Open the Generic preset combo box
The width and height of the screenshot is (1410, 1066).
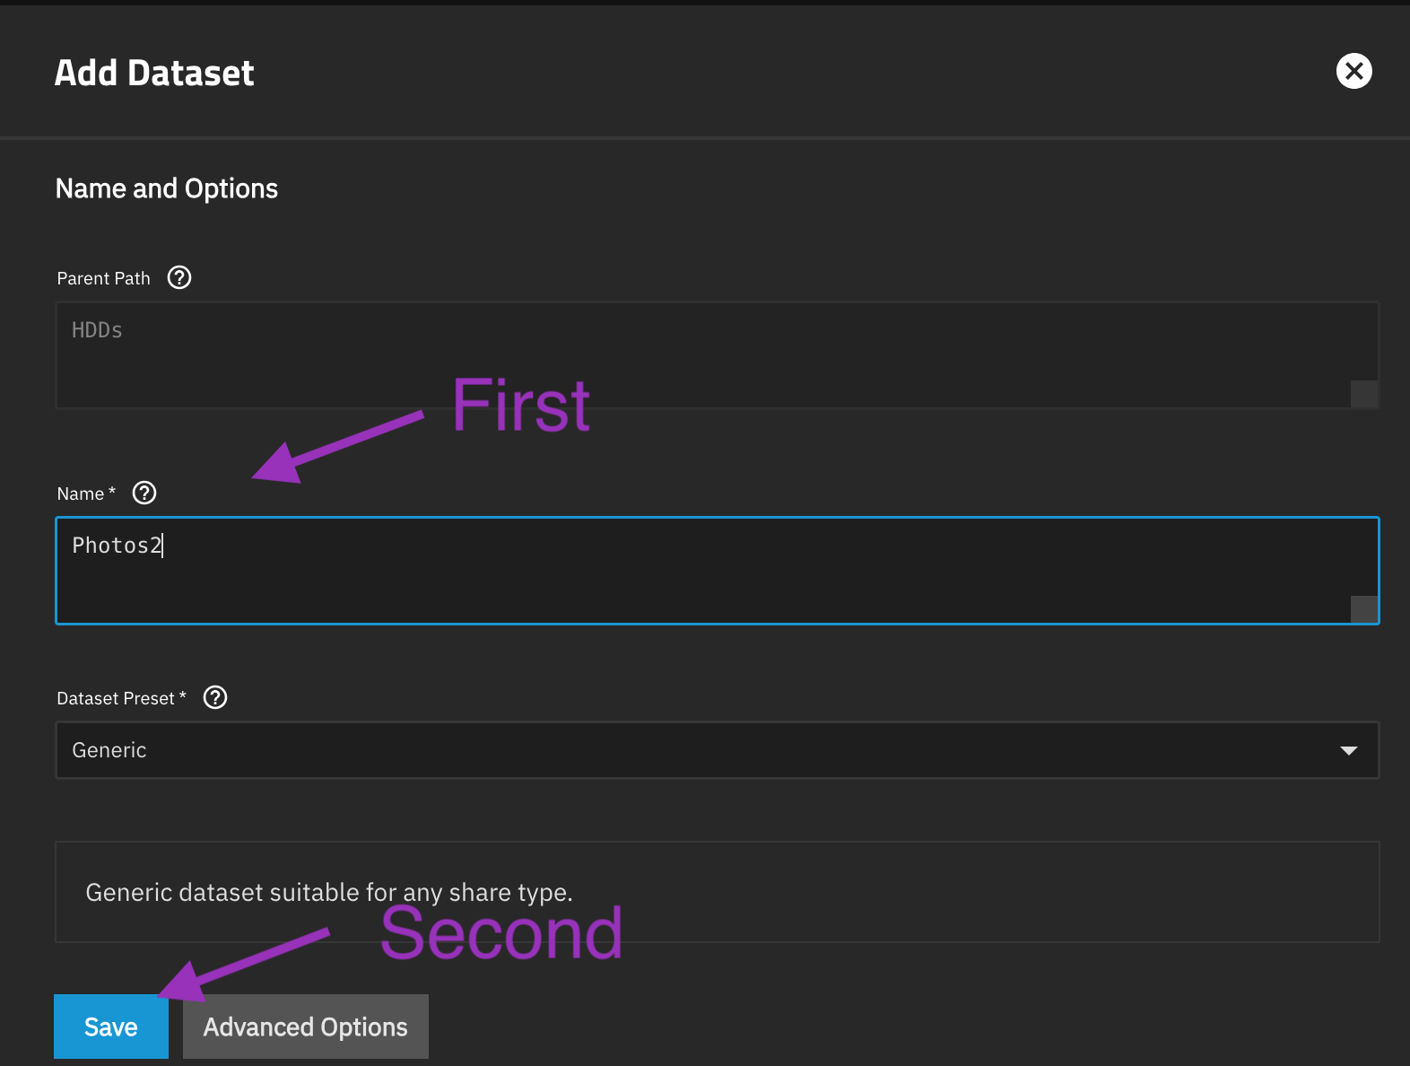point(700,750)
